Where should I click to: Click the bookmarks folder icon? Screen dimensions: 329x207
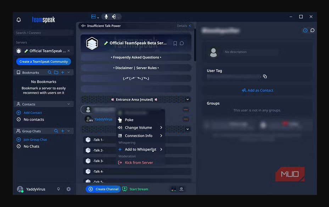56,72
